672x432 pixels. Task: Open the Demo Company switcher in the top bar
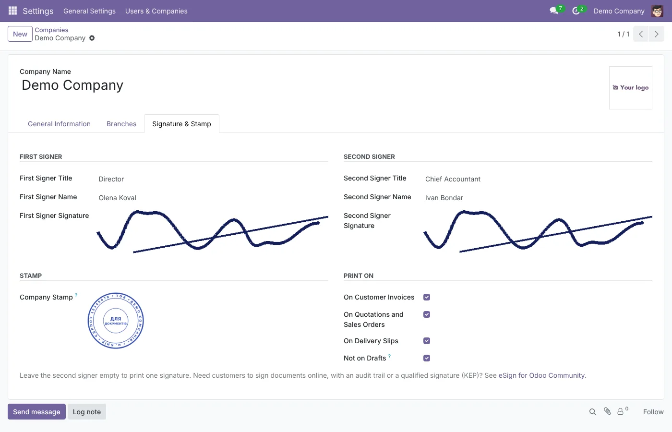point(619,11)
